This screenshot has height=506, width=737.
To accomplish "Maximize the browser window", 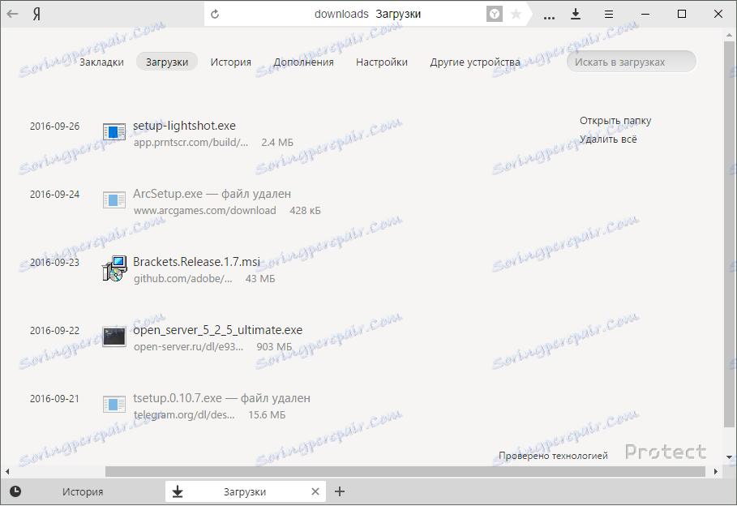I will tap(682, 14).
